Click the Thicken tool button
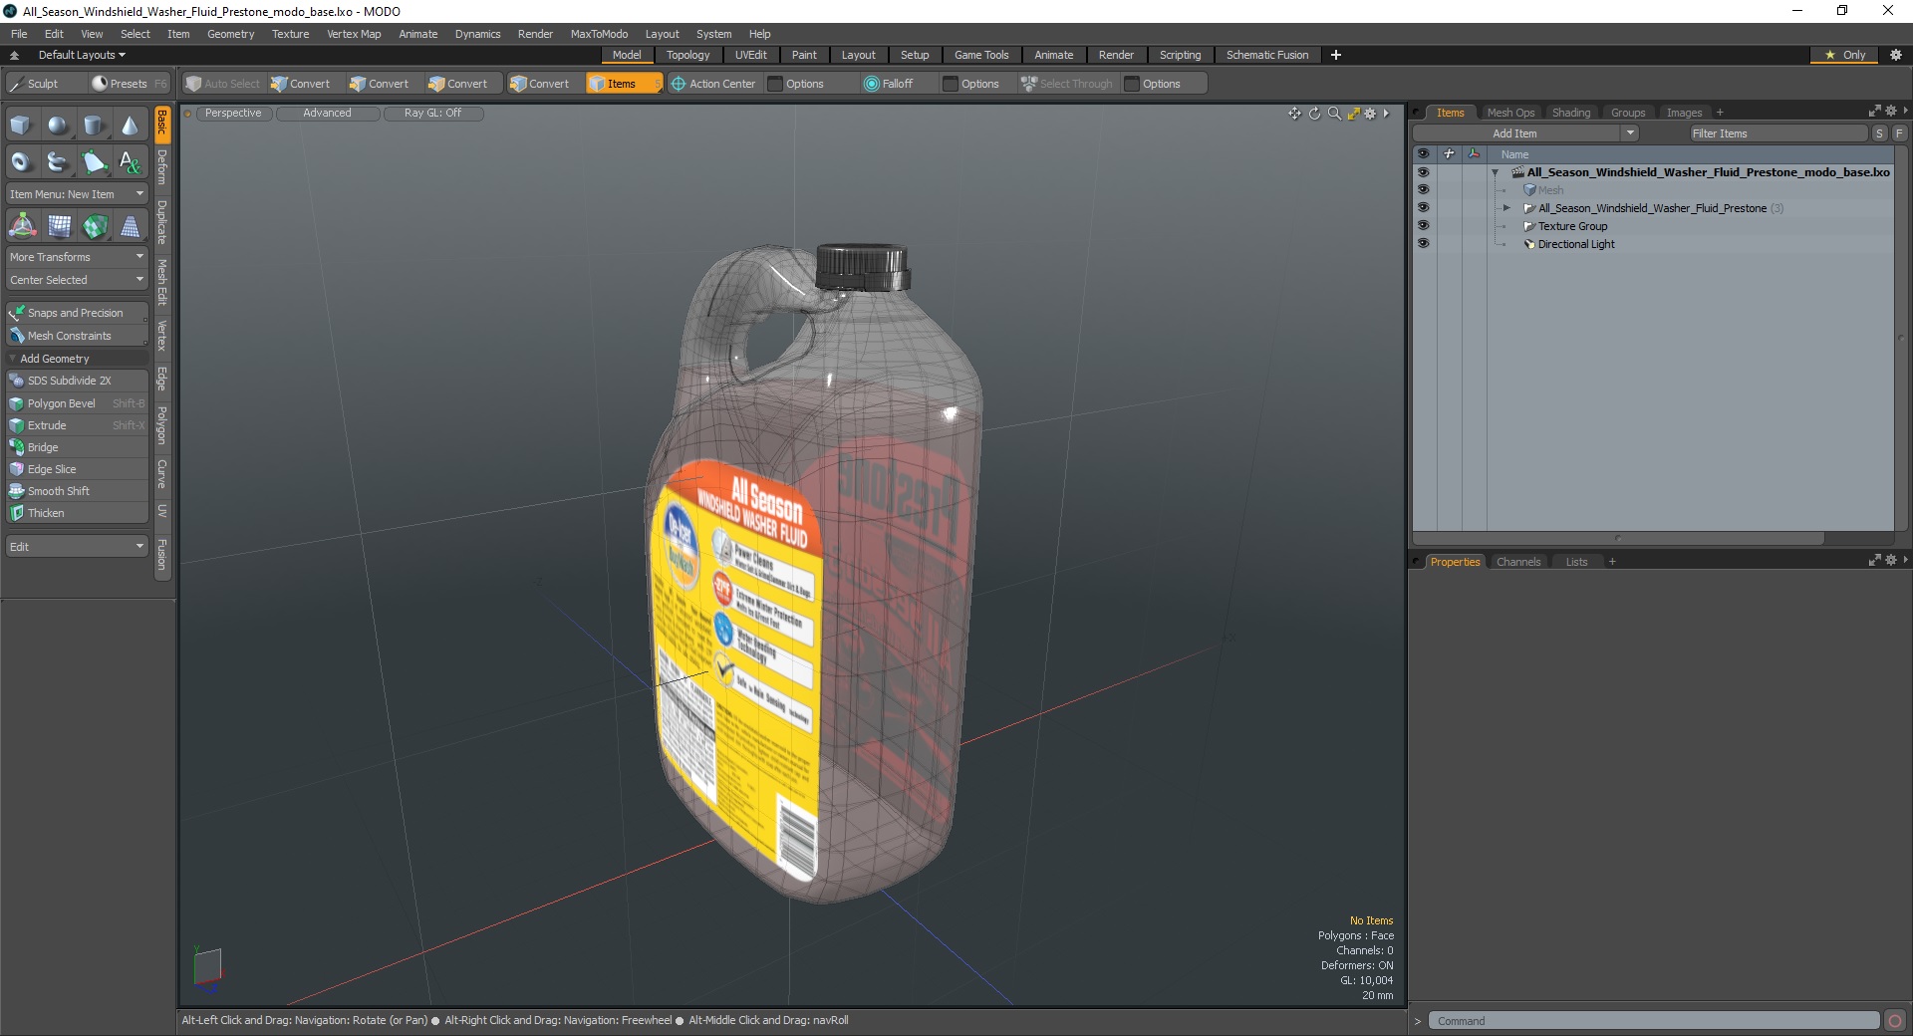This screenshot has height=1036, width=1913. tap(77, 513)
